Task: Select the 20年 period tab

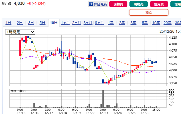Action: pyautogui.click(x=167, y=23)
